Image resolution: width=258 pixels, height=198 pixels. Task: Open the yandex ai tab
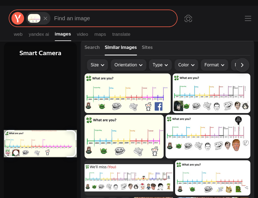[39, 34]
